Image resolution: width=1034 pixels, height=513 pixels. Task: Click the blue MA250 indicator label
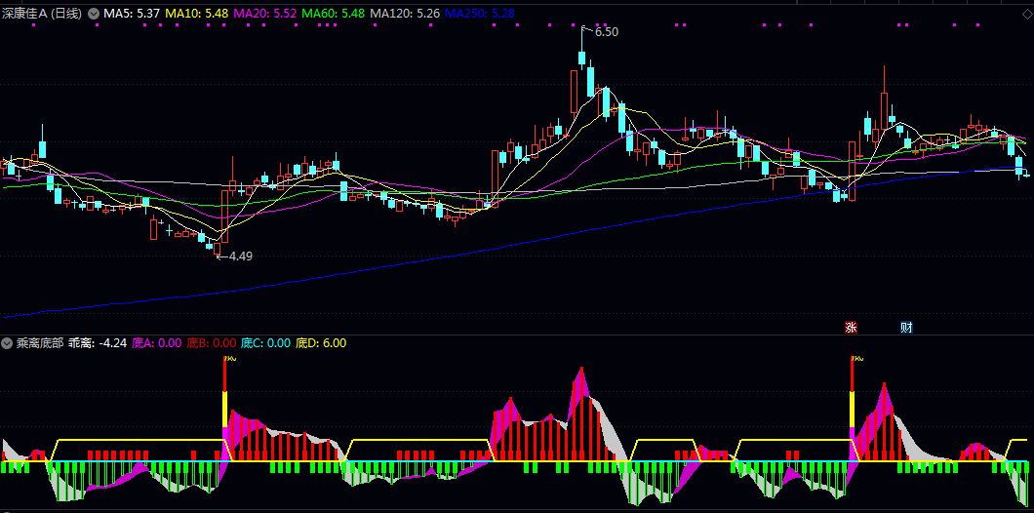pyautogui.click(x=480, y=15)
